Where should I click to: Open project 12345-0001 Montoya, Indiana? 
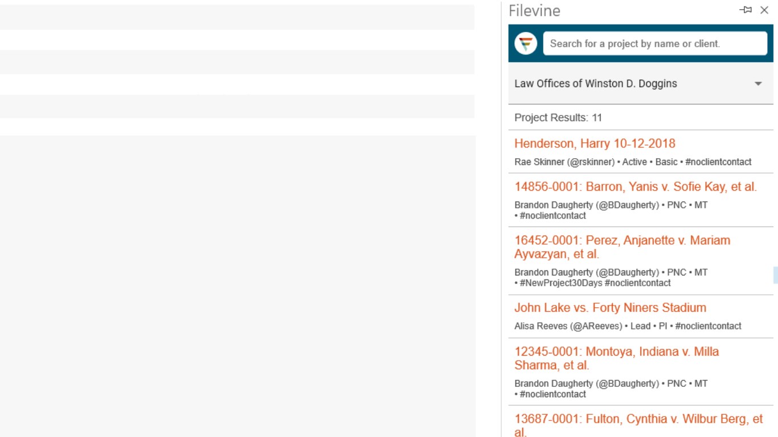pos(616,358)
